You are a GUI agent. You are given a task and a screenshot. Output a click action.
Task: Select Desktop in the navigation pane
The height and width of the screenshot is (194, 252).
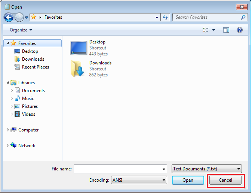point(30,51)
